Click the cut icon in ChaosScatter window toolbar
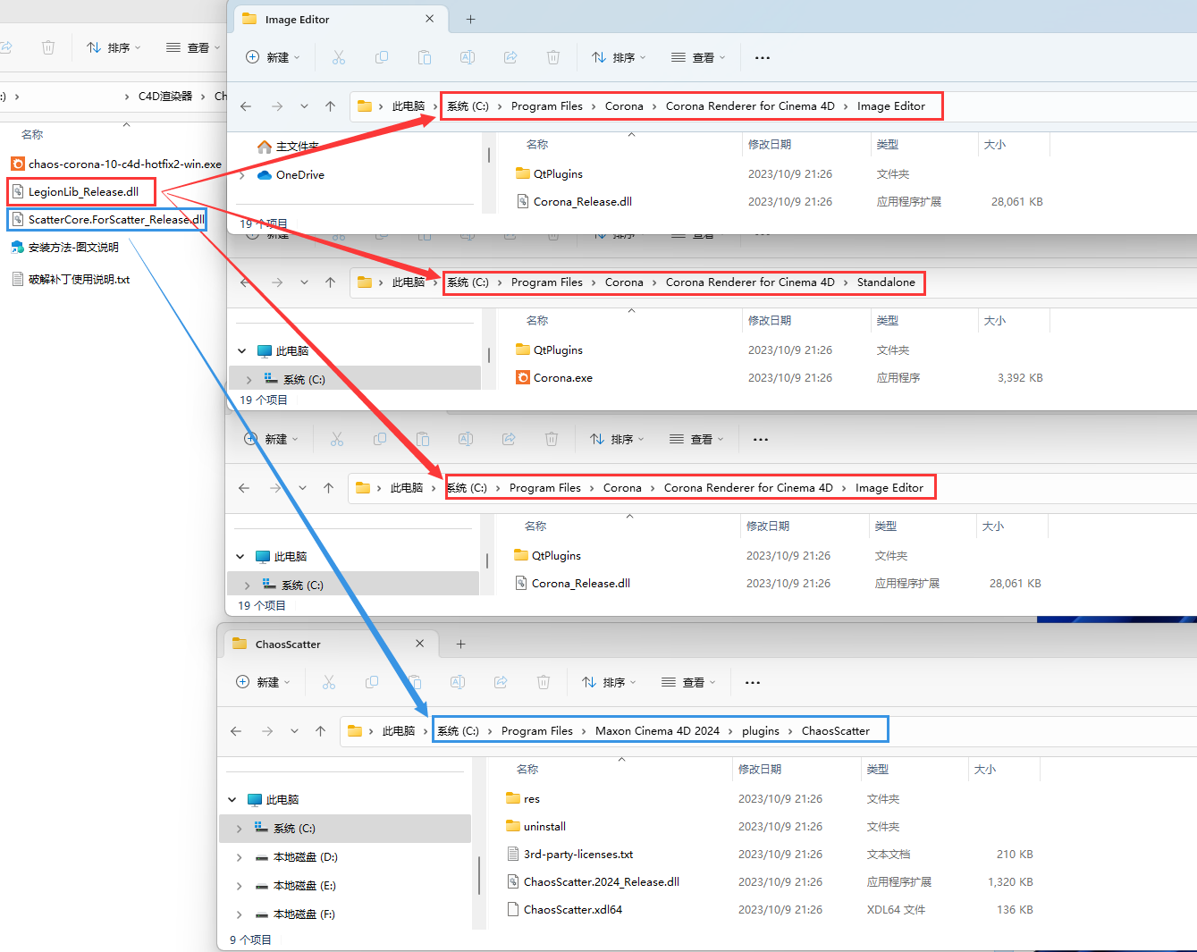 329,682
